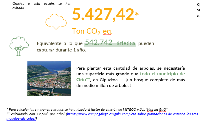
Task: Click the highlighted figure 542.742
Action: 99,43
